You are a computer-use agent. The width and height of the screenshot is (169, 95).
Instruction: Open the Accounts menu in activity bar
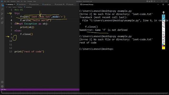pos(2,82)
